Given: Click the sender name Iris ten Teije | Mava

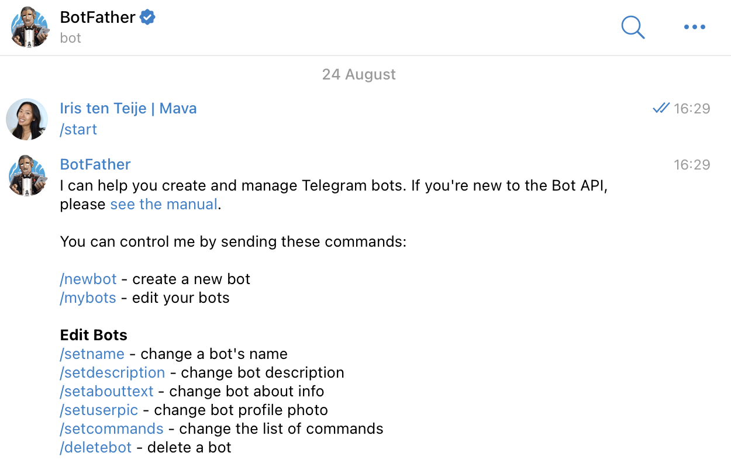Looking at the screenshot, I should (128, 108).
